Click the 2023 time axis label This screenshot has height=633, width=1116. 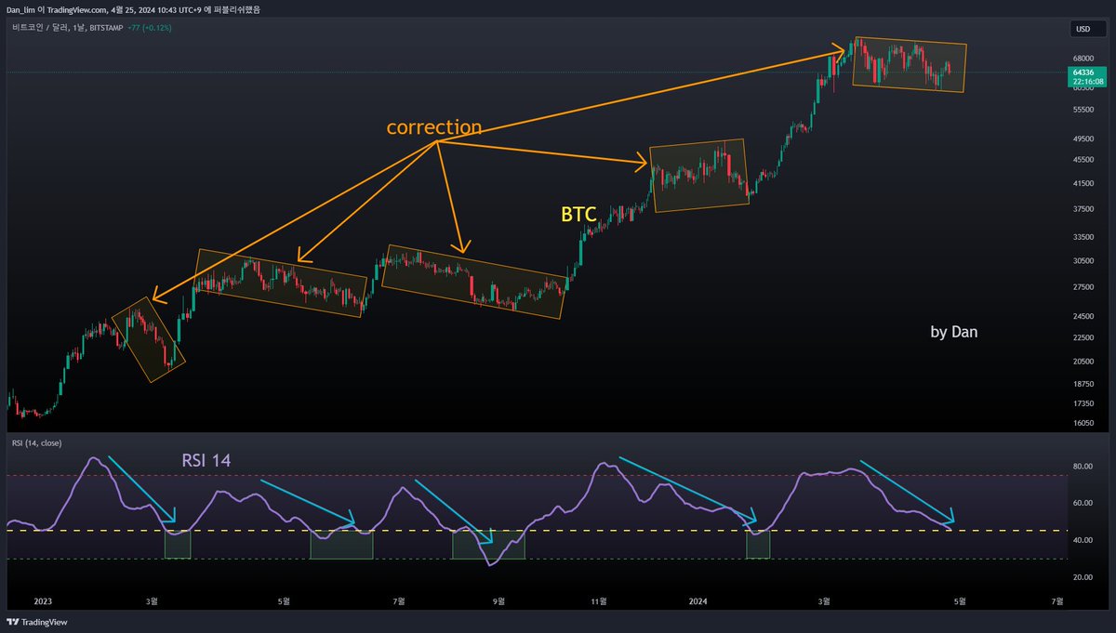(43, 601)
